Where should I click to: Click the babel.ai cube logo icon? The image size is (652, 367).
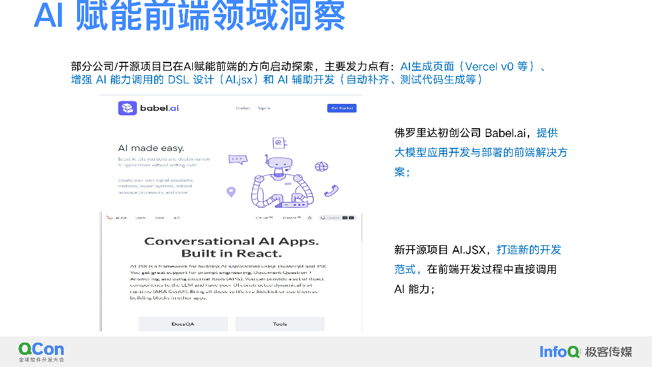127,108
